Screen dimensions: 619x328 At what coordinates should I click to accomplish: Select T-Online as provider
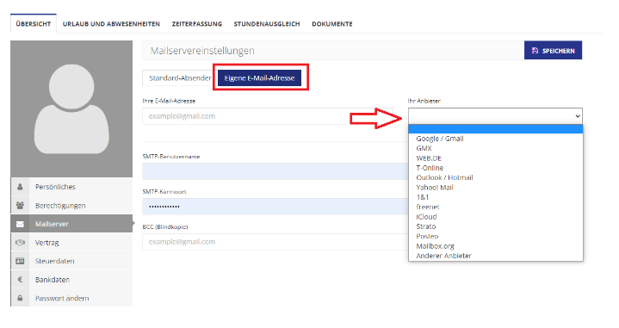(495, 168)
